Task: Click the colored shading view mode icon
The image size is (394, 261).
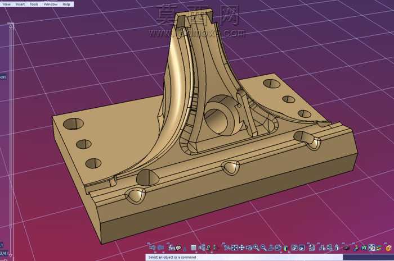Action: 286,248
